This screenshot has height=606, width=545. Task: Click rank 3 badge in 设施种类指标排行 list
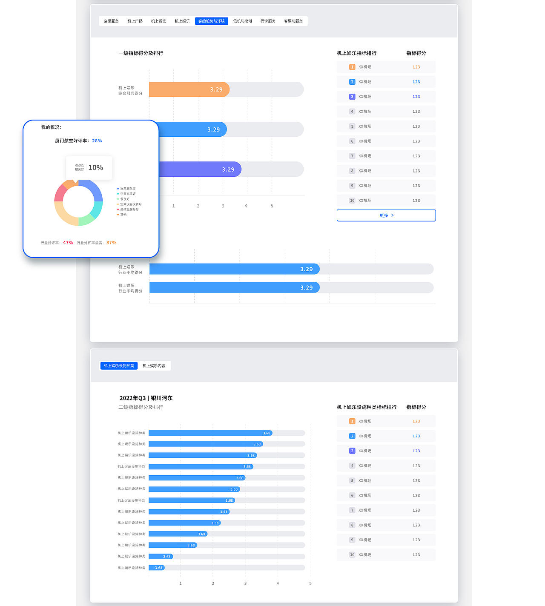coord(352,451)
